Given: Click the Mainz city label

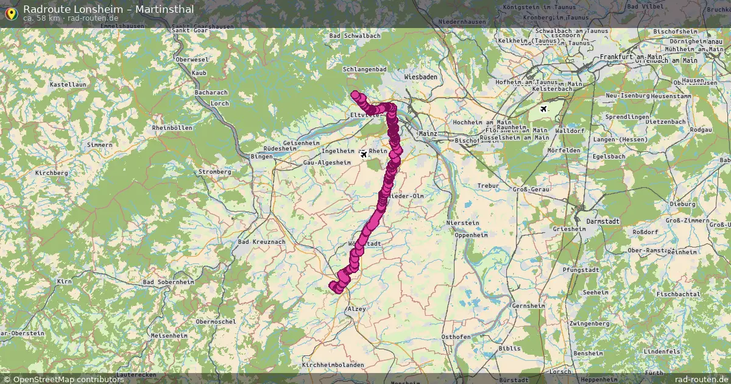Looking at the screenshot, I should [428, 133].
